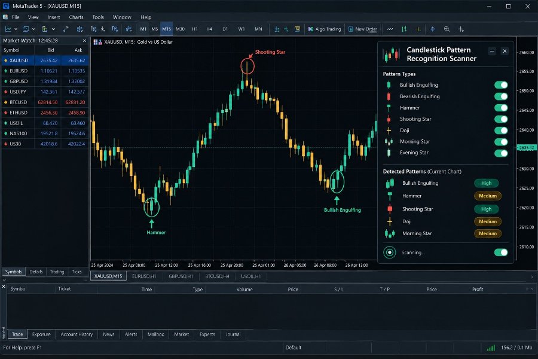This screenshot has height=359, width=538.
Task: Open the Window menu
Action: [x=122, y=17]
